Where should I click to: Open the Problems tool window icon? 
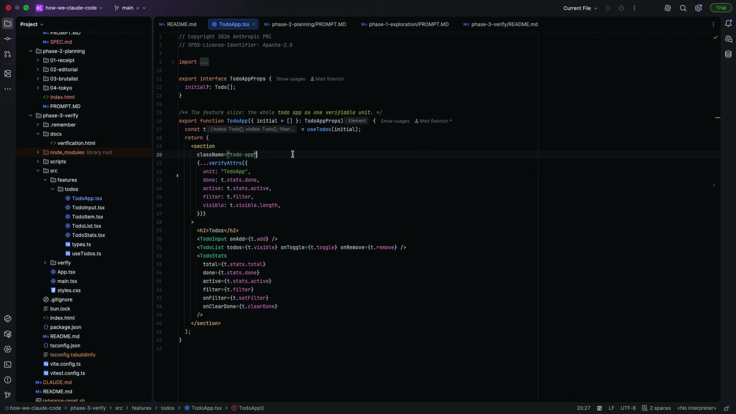pos(8,380)
